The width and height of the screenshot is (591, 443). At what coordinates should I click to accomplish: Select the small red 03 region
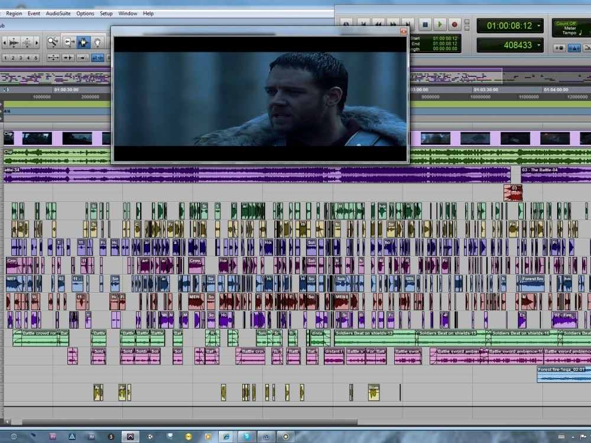click(x=513, y=193)
